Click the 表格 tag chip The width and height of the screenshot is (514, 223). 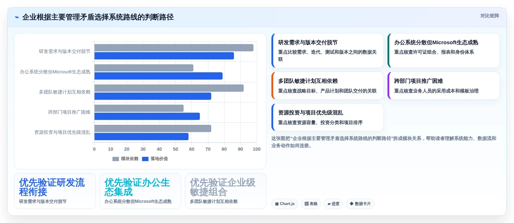pyautogui.click(x=311, y=204)
